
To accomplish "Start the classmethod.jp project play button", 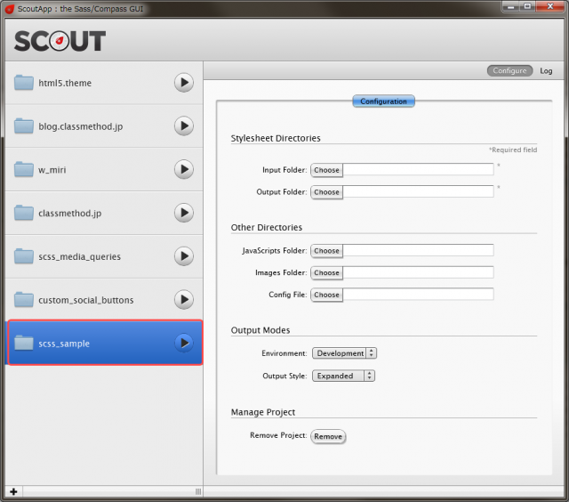I will pyautogui.click(x=184, y=213).
